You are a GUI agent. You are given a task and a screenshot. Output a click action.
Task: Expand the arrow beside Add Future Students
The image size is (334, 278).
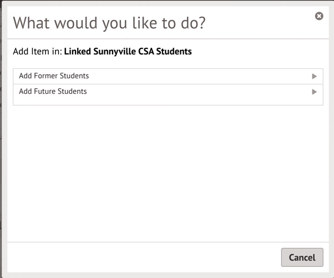pos(314,92)
